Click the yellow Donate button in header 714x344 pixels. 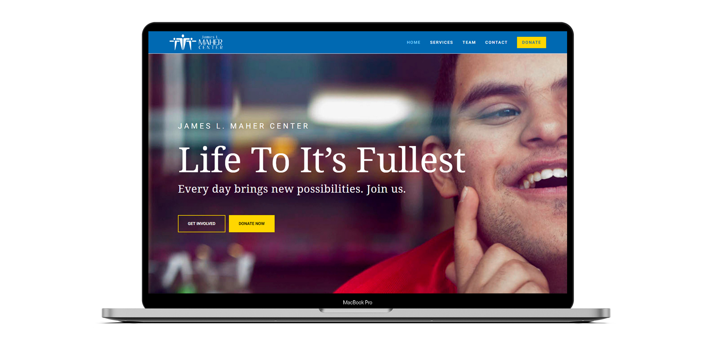point(531,42)
